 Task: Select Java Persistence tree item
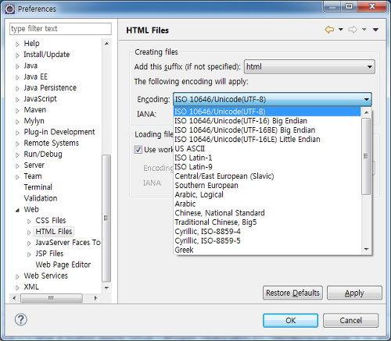pos(50,87)
